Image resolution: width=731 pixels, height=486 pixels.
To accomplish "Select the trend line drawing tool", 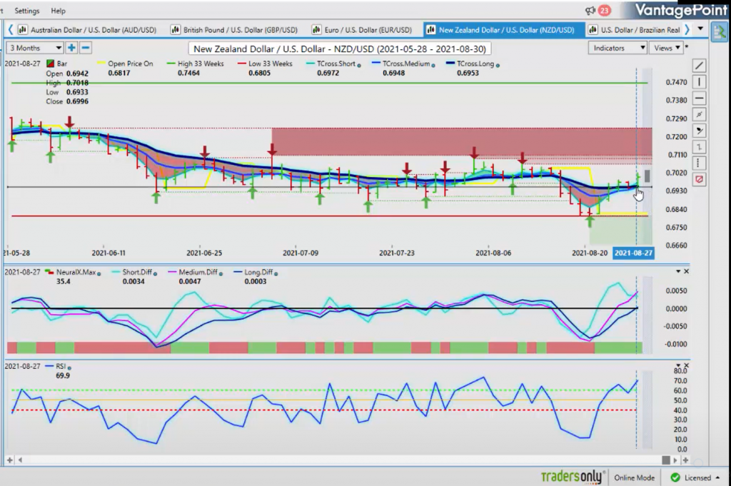I will click(699, 66).
